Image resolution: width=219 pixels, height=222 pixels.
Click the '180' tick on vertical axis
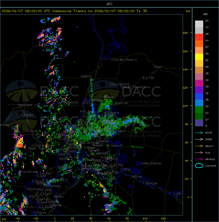185,33
